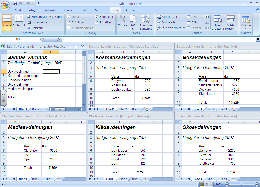Open Förhandsgranska sidbr. view
This screenshot has height=187, width=260.
[45, 17]
